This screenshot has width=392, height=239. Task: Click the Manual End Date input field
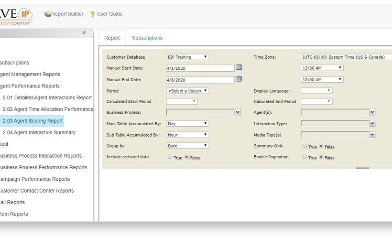coord(200,80)
